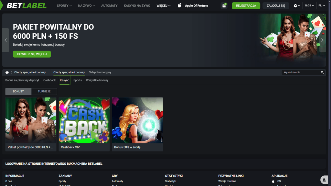Click the gift promotions icon

tap(224, 5)
